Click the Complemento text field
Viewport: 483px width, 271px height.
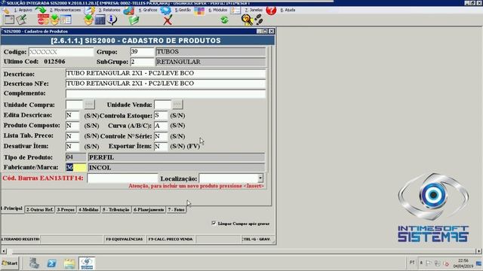click(165, 93)
